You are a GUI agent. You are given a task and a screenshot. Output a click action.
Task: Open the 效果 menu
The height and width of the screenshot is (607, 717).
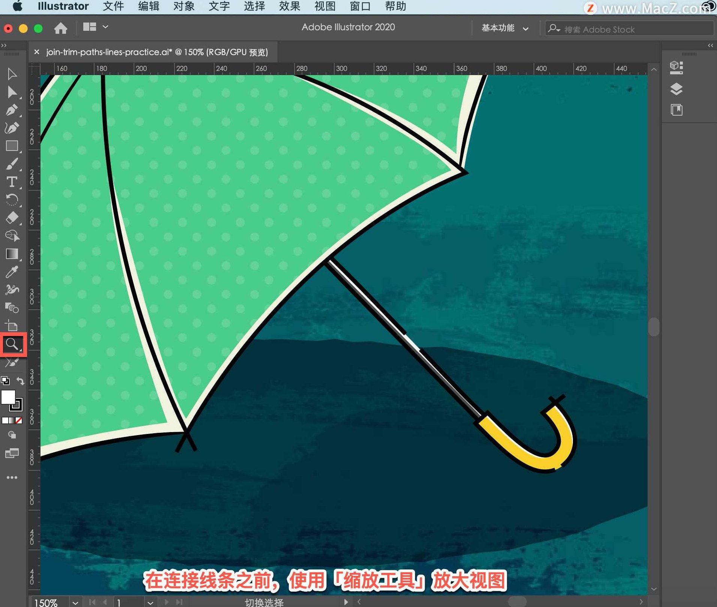click(289, 6)
